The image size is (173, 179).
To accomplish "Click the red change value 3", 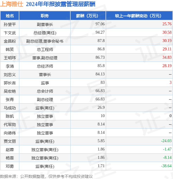I will click(170, 82).
